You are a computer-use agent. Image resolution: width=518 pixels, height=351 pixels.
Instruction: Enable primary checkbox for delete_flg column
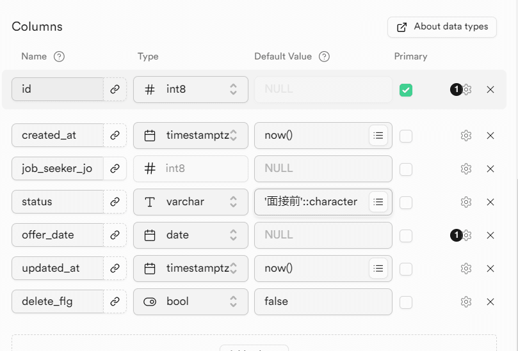(x=406, y=302)
